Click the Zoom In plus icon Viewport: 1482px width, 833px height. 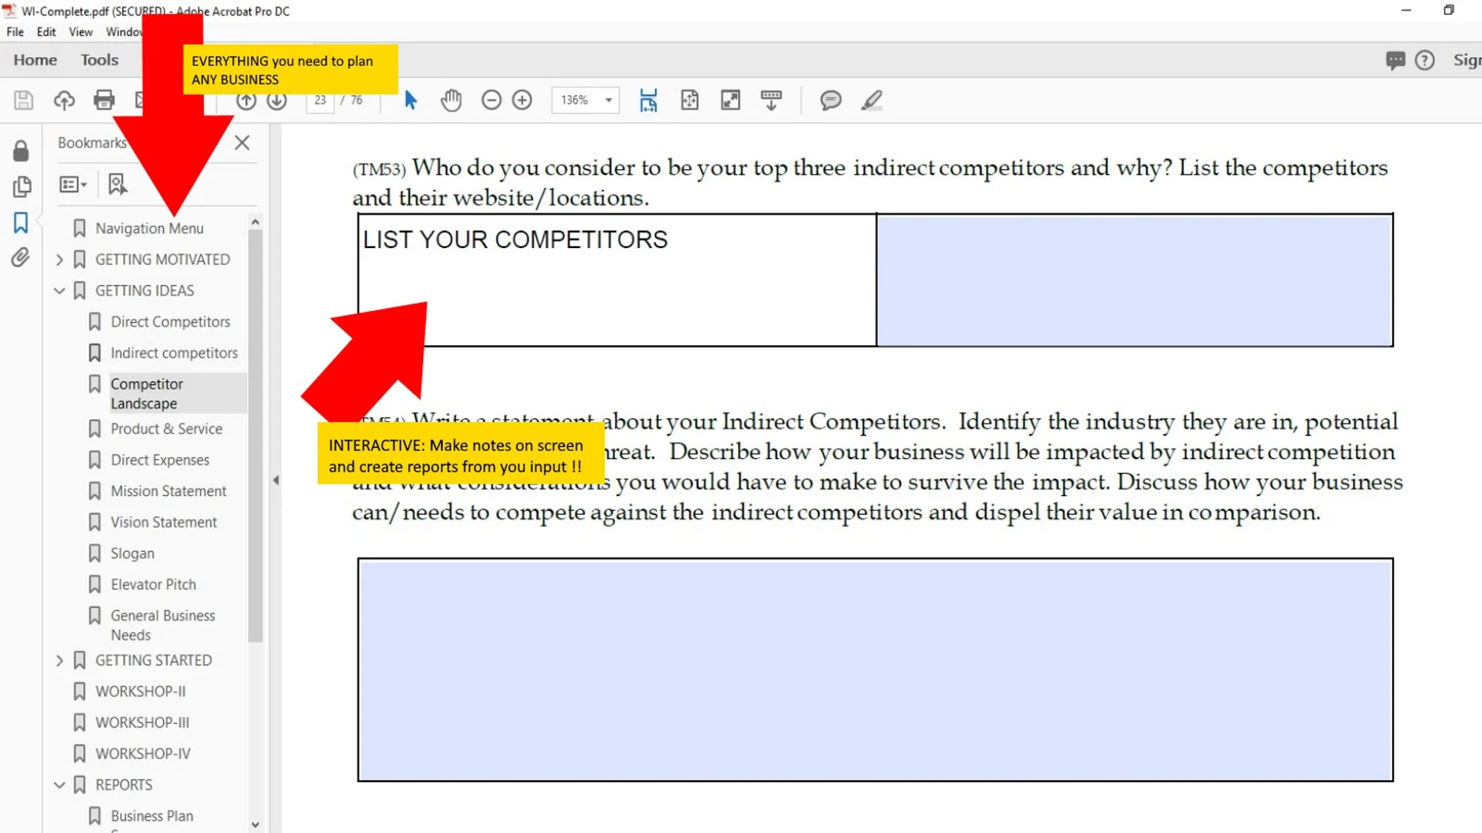(522, 100)
